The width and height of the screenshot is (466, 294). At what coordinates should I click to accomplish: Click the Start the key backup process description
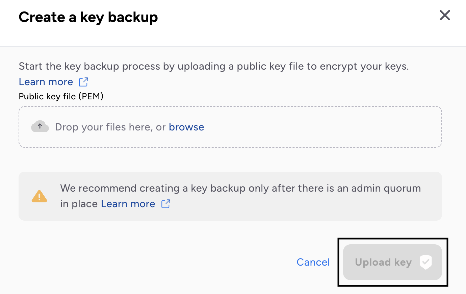pos(214,66)
